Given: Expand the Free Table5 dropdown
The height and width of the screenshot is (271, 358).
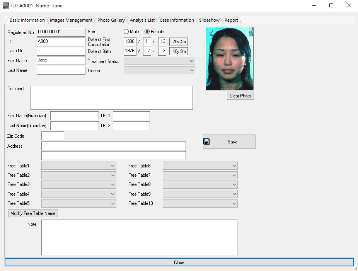Looking at the screenshot, I should click(79, 203).
